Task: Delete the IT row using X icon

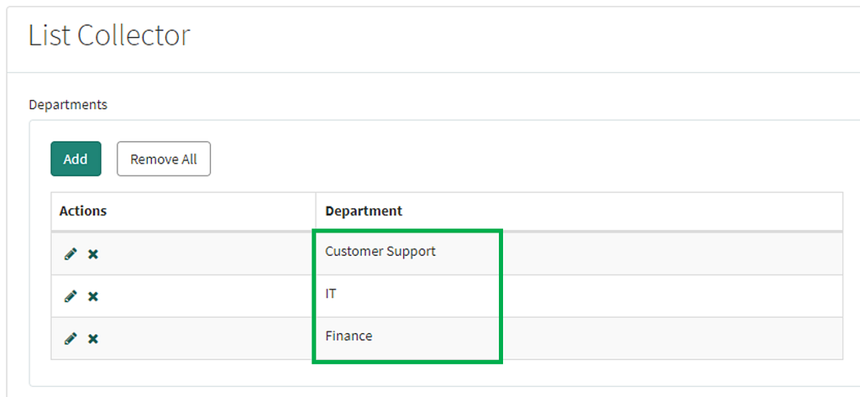Action: click(93, 296)
